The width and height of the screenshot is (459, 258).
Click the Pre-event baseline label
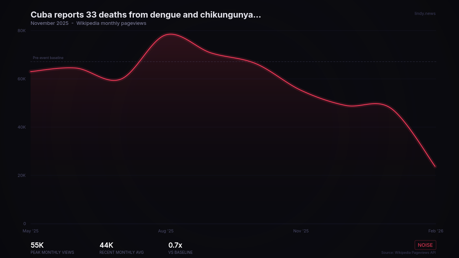(48, 58)
